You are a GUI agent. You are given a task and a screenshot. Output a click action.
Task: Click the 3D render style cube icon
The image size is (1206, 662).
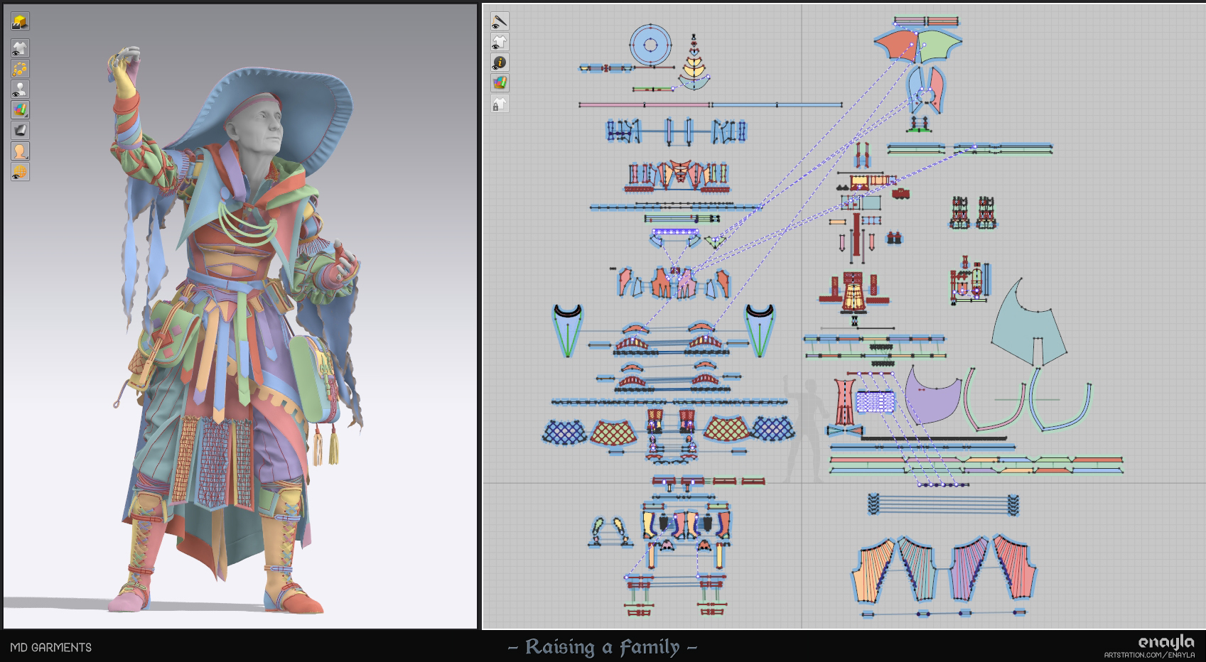[x=19, y=21]
